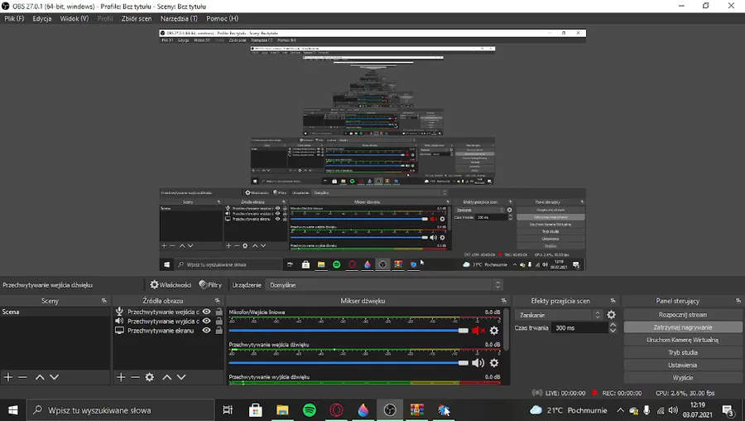Screen dimensions: 745x421
Task: Open Właściwości of selected source
Action: point(170,285)
